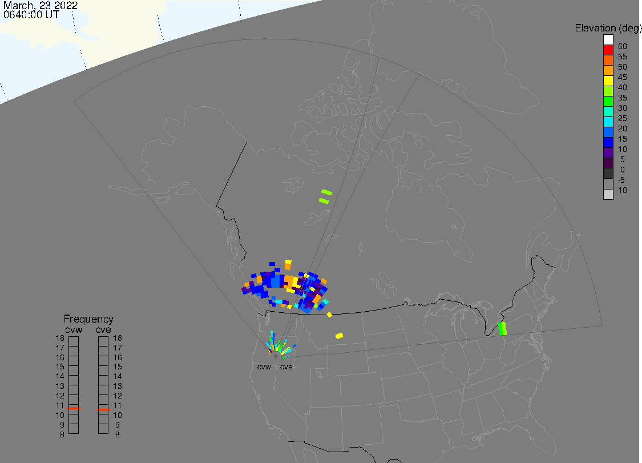
Task: Click the "0640:00 UT" time stamp
Action: [32, 15]
